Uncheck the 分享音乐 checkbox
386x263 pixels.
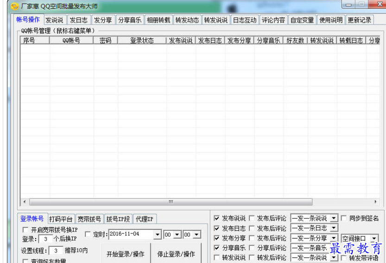click(x=217, y=248)
